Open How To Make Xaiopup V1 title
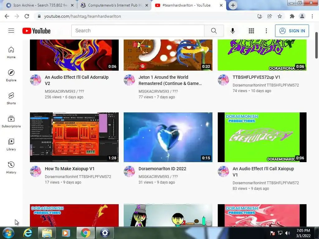Image resolution: width=319 pixels, height=239 pixels. (x=69, y=169)
